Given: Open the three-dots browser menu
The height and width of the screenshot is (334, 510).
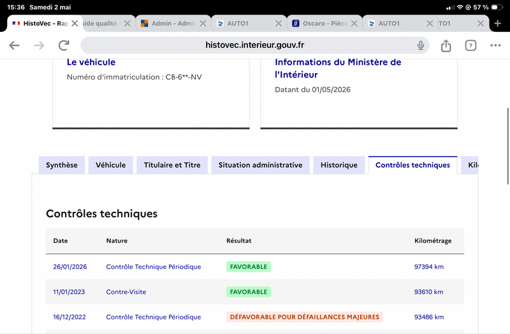Looking at the screenshot, I should 495,45.
